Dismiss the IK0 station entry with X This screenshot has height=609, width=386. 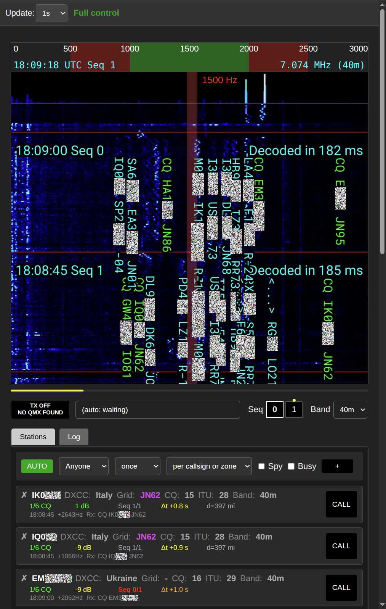(x=24, y=495)
